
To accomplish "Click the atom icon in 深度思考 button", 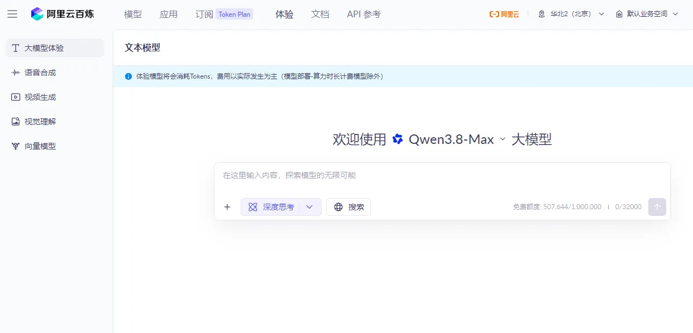I will tap(252, 207).
